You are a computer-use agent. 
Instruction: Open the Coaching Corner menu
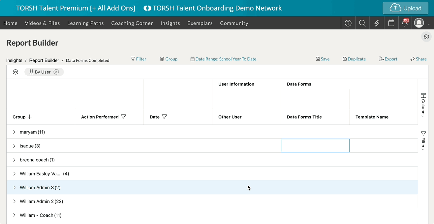click(132, 23)
